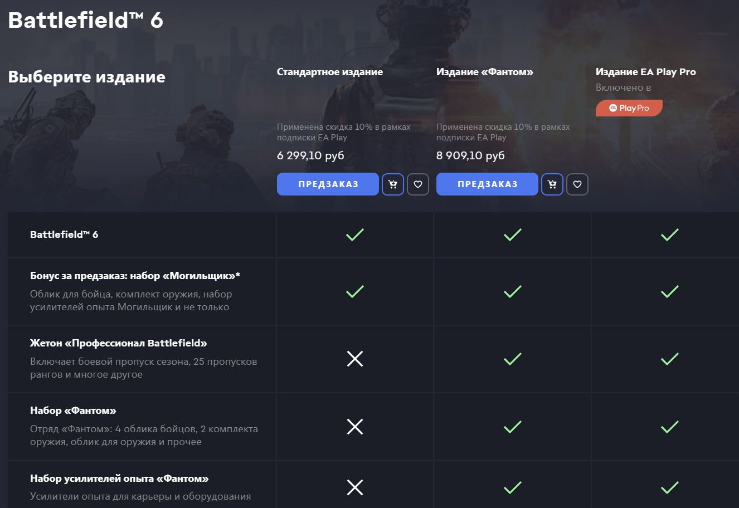Click Standard edition cross in Жетон «Профессионал» row
Image resolution: width=739 pixels, height=508 pixels.
coord(355,359)
